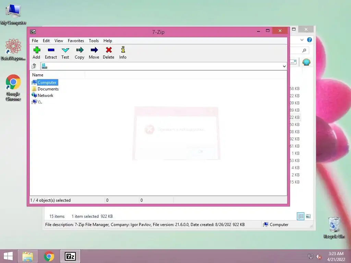Select the Network item in list
The image size is (351, 263).
(x=43, y=95)
